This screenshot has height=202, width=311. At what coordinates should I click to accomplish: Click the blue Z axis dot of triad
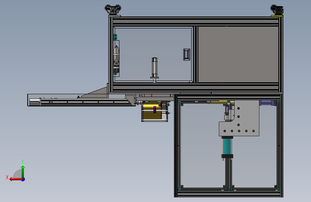23,179
